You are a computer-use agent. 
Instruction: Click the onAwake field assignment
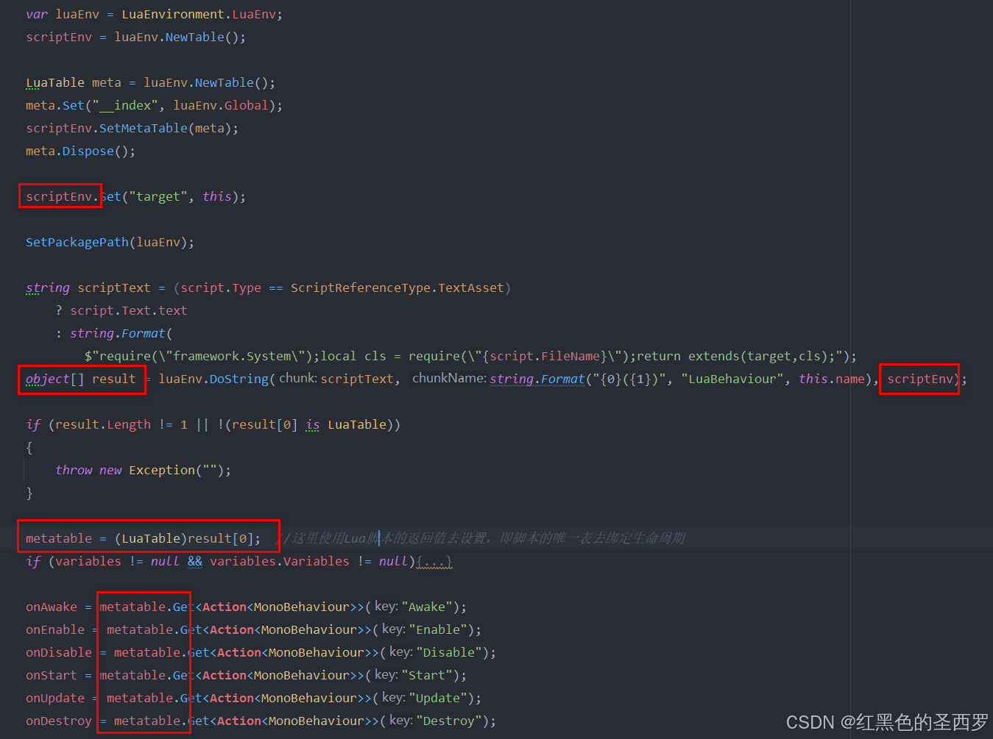pyautogui.click(x=52, y=607)
